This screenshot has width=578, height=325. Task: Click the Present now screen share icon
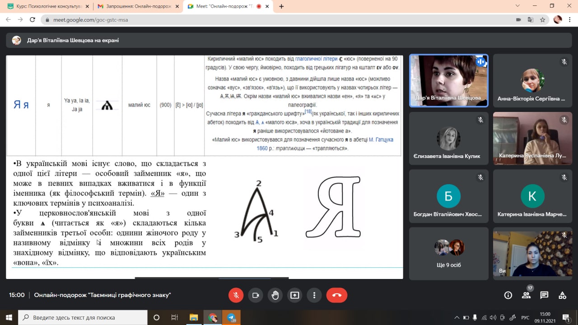(x=295, y=295)
